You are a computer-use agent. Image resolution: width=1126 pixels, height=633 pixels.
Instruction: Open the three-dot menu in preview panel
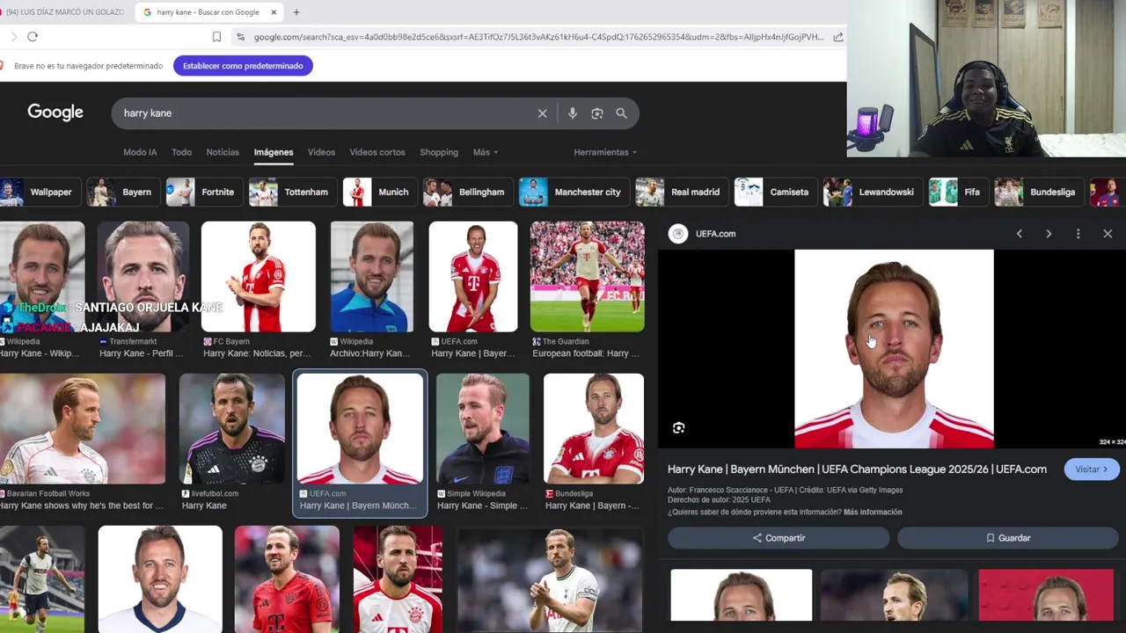[1078, 234]
